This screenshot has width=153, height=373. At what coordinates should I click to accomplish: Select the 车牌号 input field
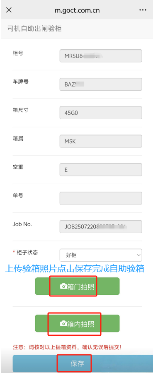click(x=101, y=84)
